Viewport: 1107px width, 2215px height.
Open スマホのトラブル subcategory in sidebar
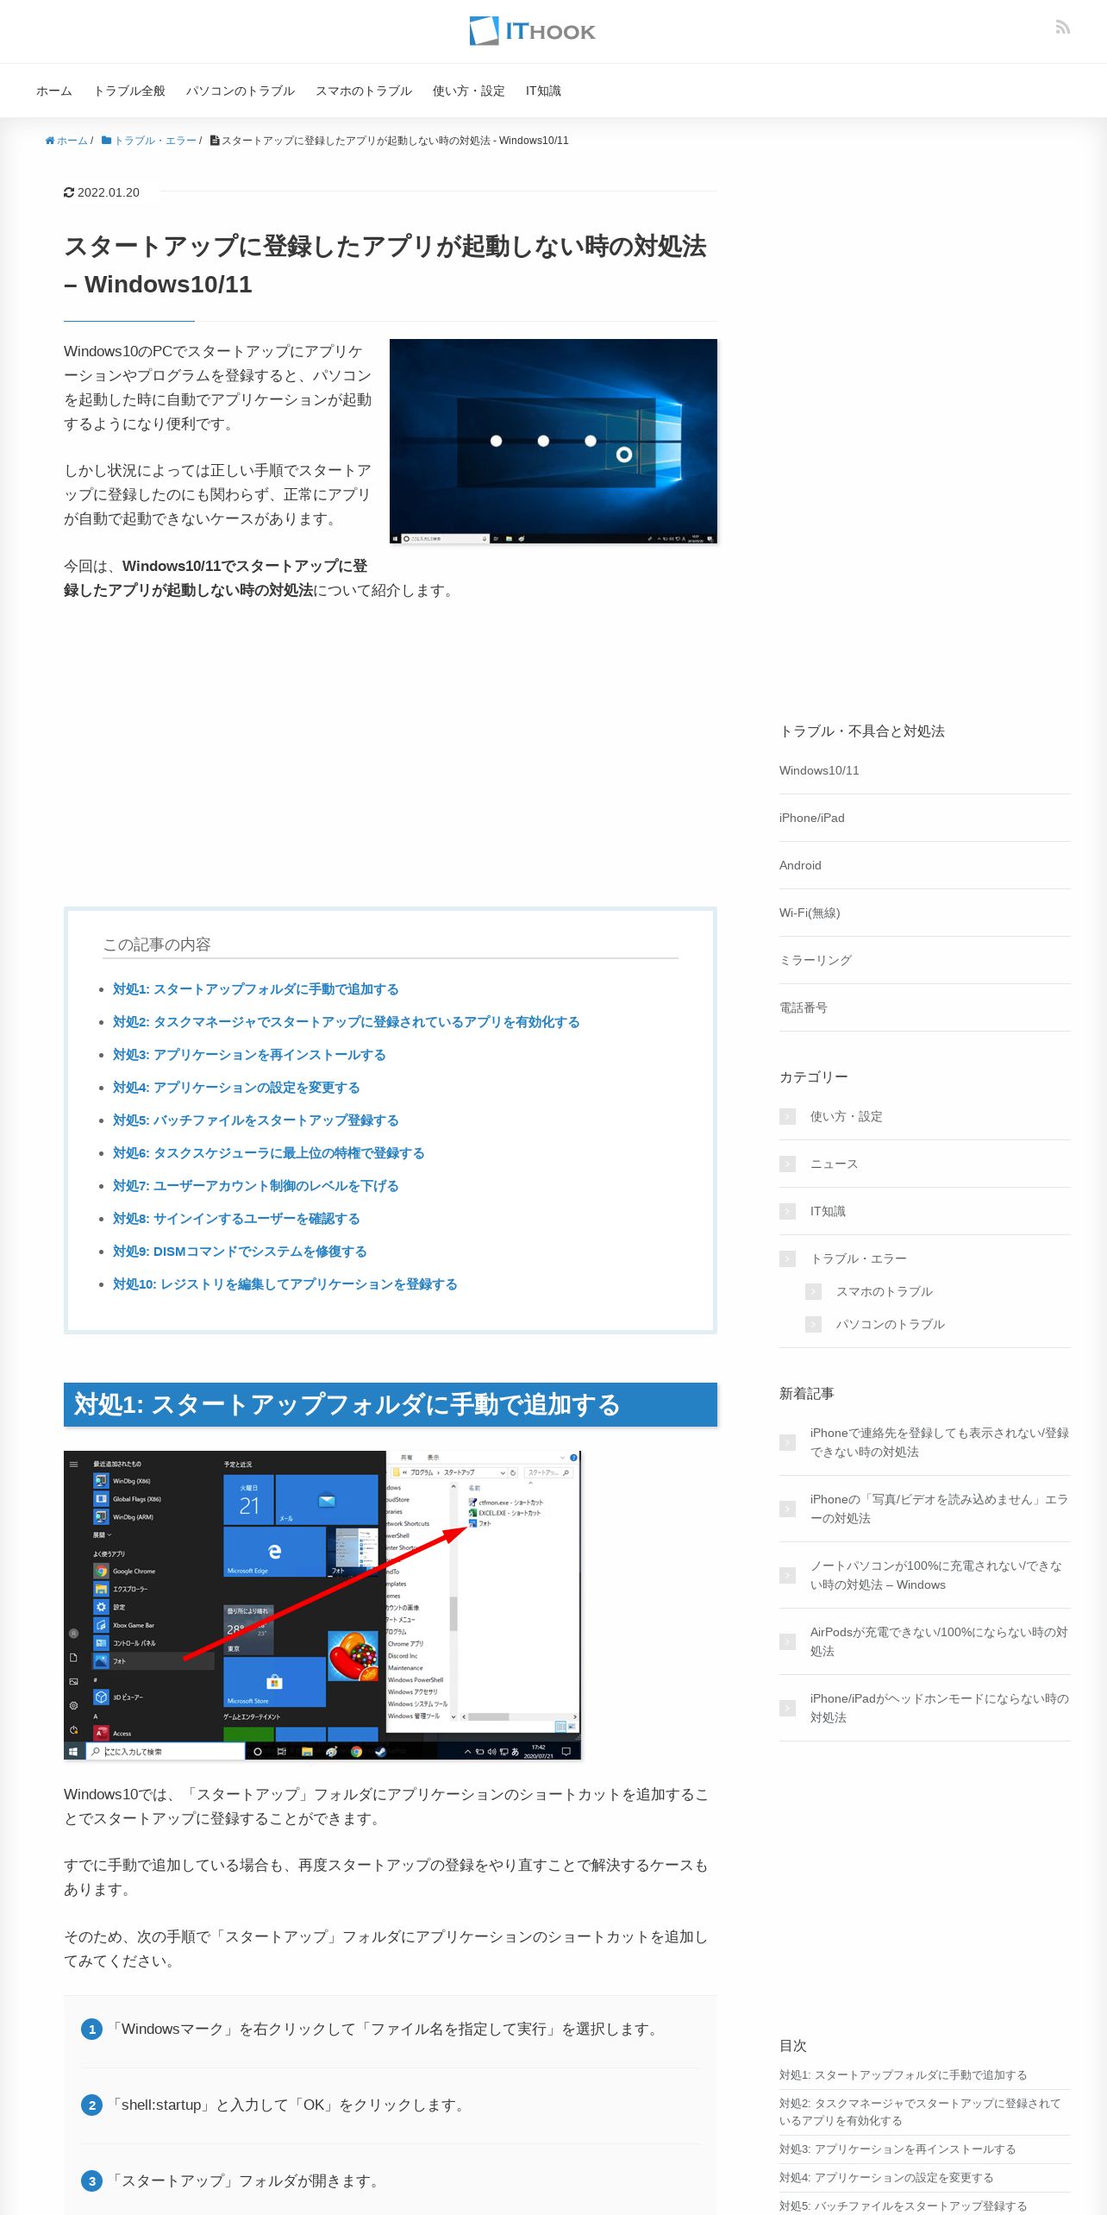(885, 1291)
